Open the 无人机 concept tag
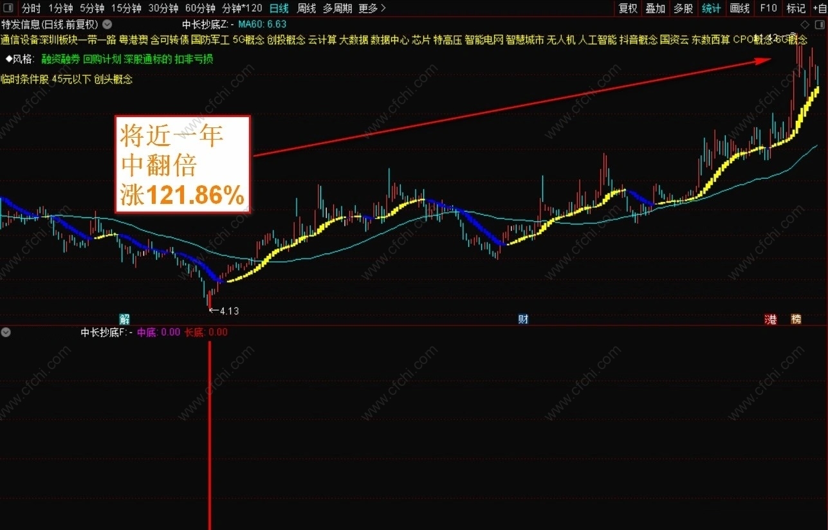828x530 pixels. click(561, 40)
